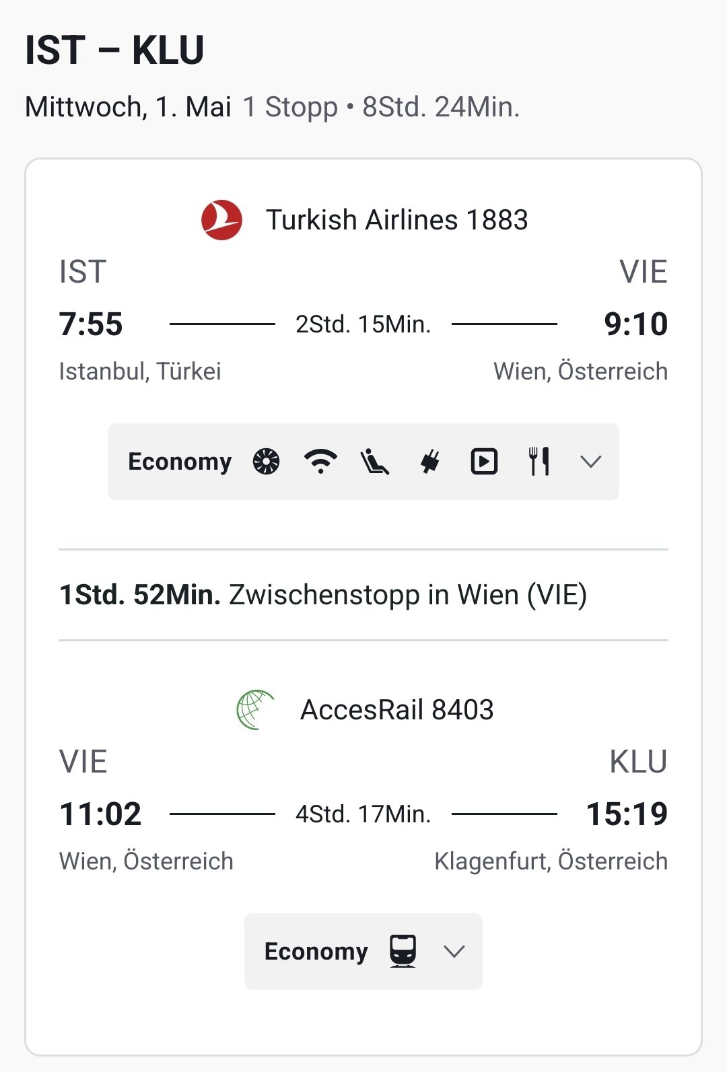Click the Turkish Airlines logo icon
The height and width of the screenshot is (1072, 727).
click(x=221, y=220)
